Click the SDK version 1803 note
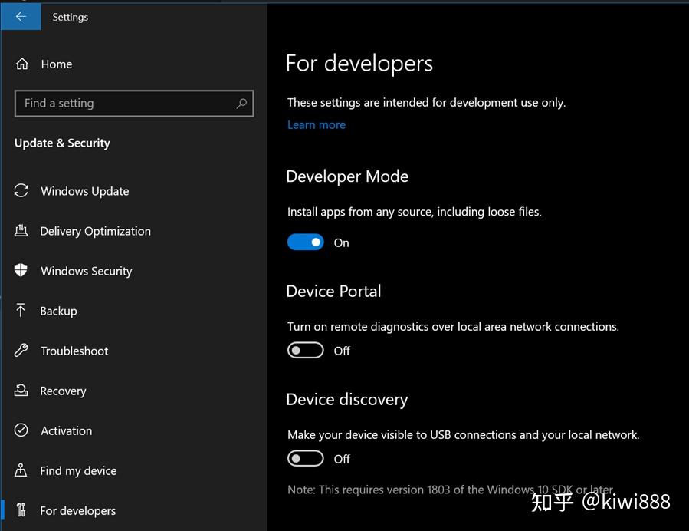The height and width of the screenshot is (531, 689). click(x=451, y=490)
